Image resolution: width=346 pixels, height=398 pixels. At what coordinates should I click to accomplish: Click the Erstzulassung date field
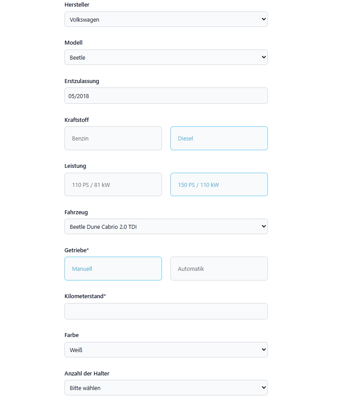tap(166, 96)
